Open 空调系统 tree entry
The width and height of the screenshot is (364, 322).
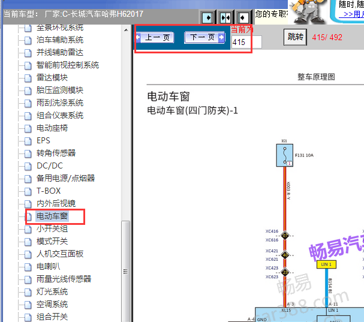52,304
